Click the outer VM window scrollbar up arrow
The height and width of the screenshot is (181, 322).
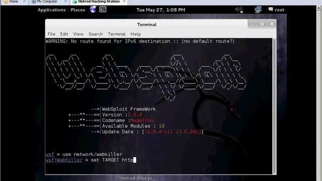[318, 8]
